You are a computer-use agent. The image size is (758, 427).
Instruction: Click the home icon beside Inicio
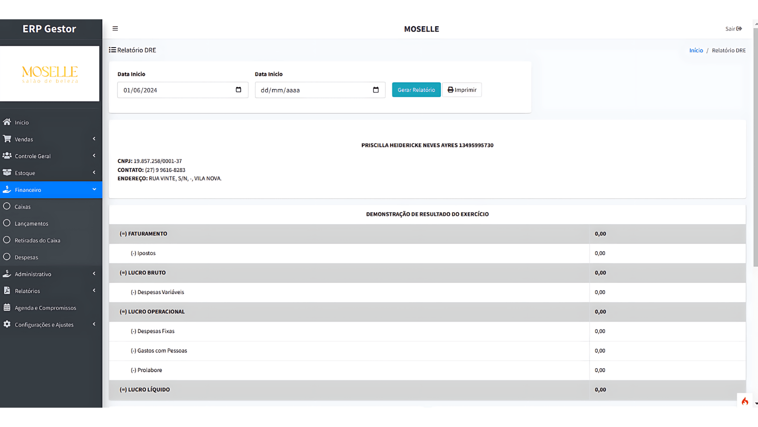pyautogui.click(x=7, y=122)
